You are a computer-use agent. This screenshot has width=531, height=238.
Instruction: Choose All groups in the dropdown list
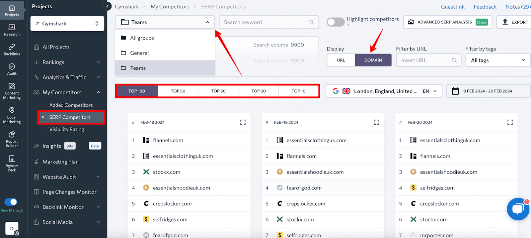165,38
